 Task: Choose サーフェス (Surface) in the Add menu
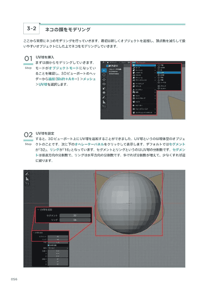pos(144,70)
